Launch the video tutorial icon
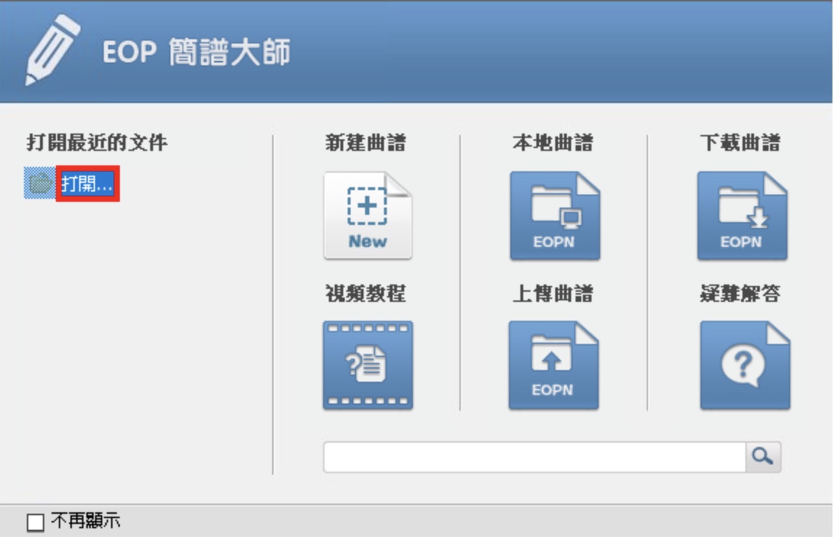839x537 pixels. click(x=367, y=365)
